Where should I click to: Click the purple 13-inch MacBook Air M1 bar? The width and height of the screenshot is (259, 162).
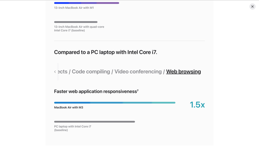87,3
